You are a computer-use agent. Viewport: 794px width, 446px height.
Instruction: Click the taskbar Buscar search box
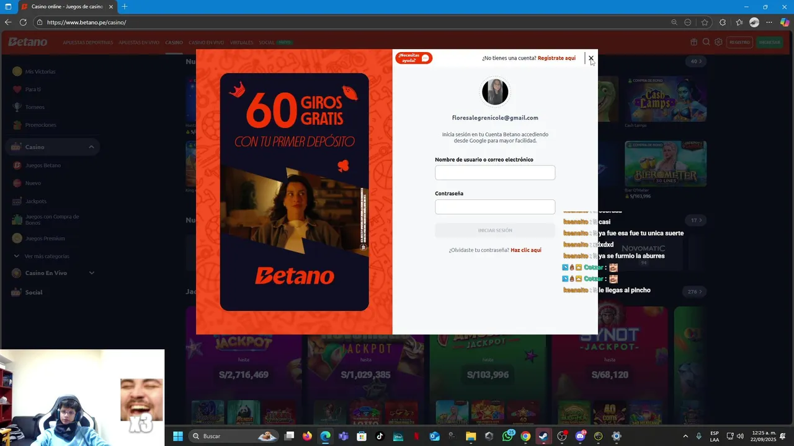pos(234,436)
